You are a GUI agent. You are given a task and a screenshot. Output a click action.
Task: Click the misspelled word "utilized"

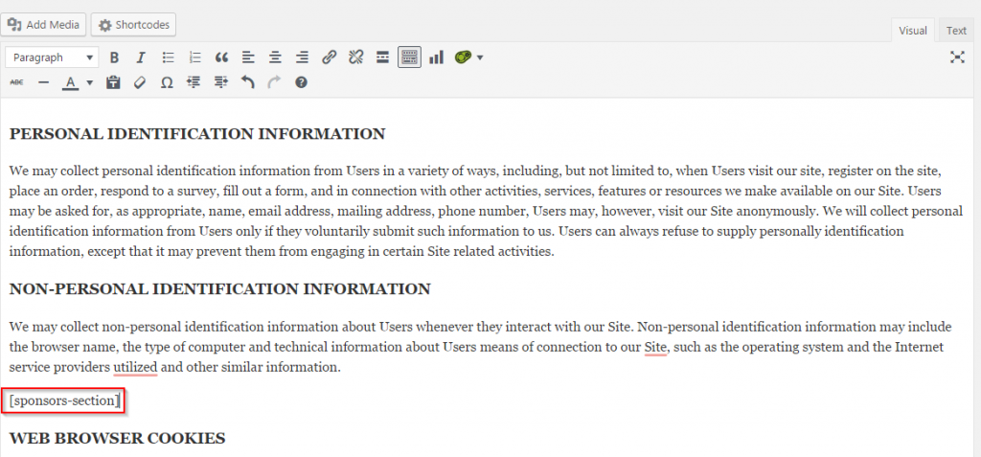pos(135,367)
